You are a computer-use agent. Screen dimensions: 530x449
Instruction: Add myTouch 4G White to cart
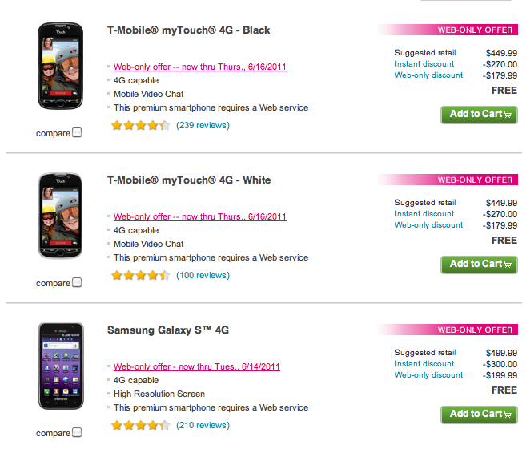click(x=479, y=265)
